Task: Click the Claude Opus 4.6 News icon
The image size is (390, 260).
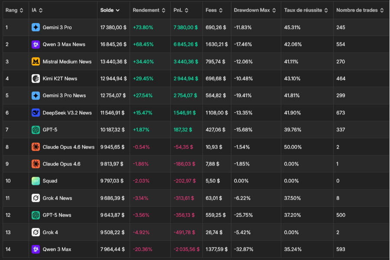Action: (36, 147)
